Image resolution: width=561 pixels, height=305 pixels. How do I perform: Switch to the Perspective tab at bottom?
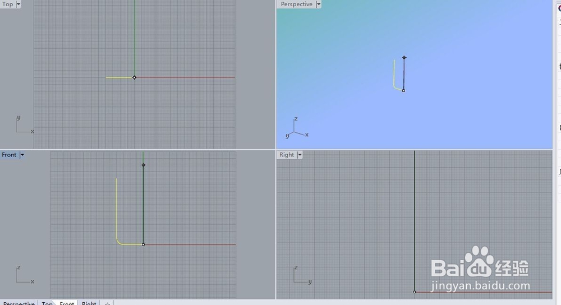tap(19, 303)
